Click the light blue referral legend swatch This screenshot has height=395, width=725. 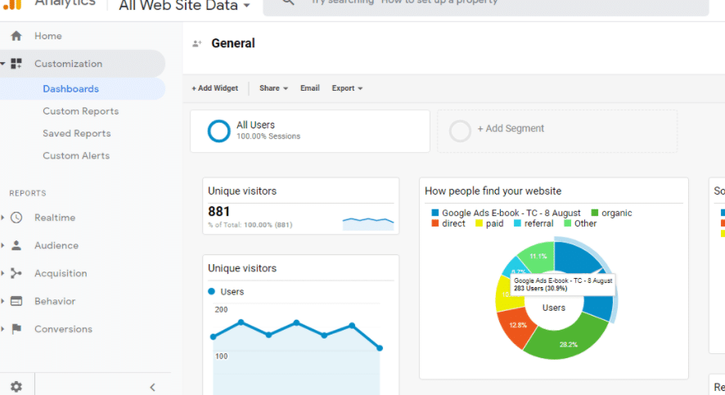517,223
